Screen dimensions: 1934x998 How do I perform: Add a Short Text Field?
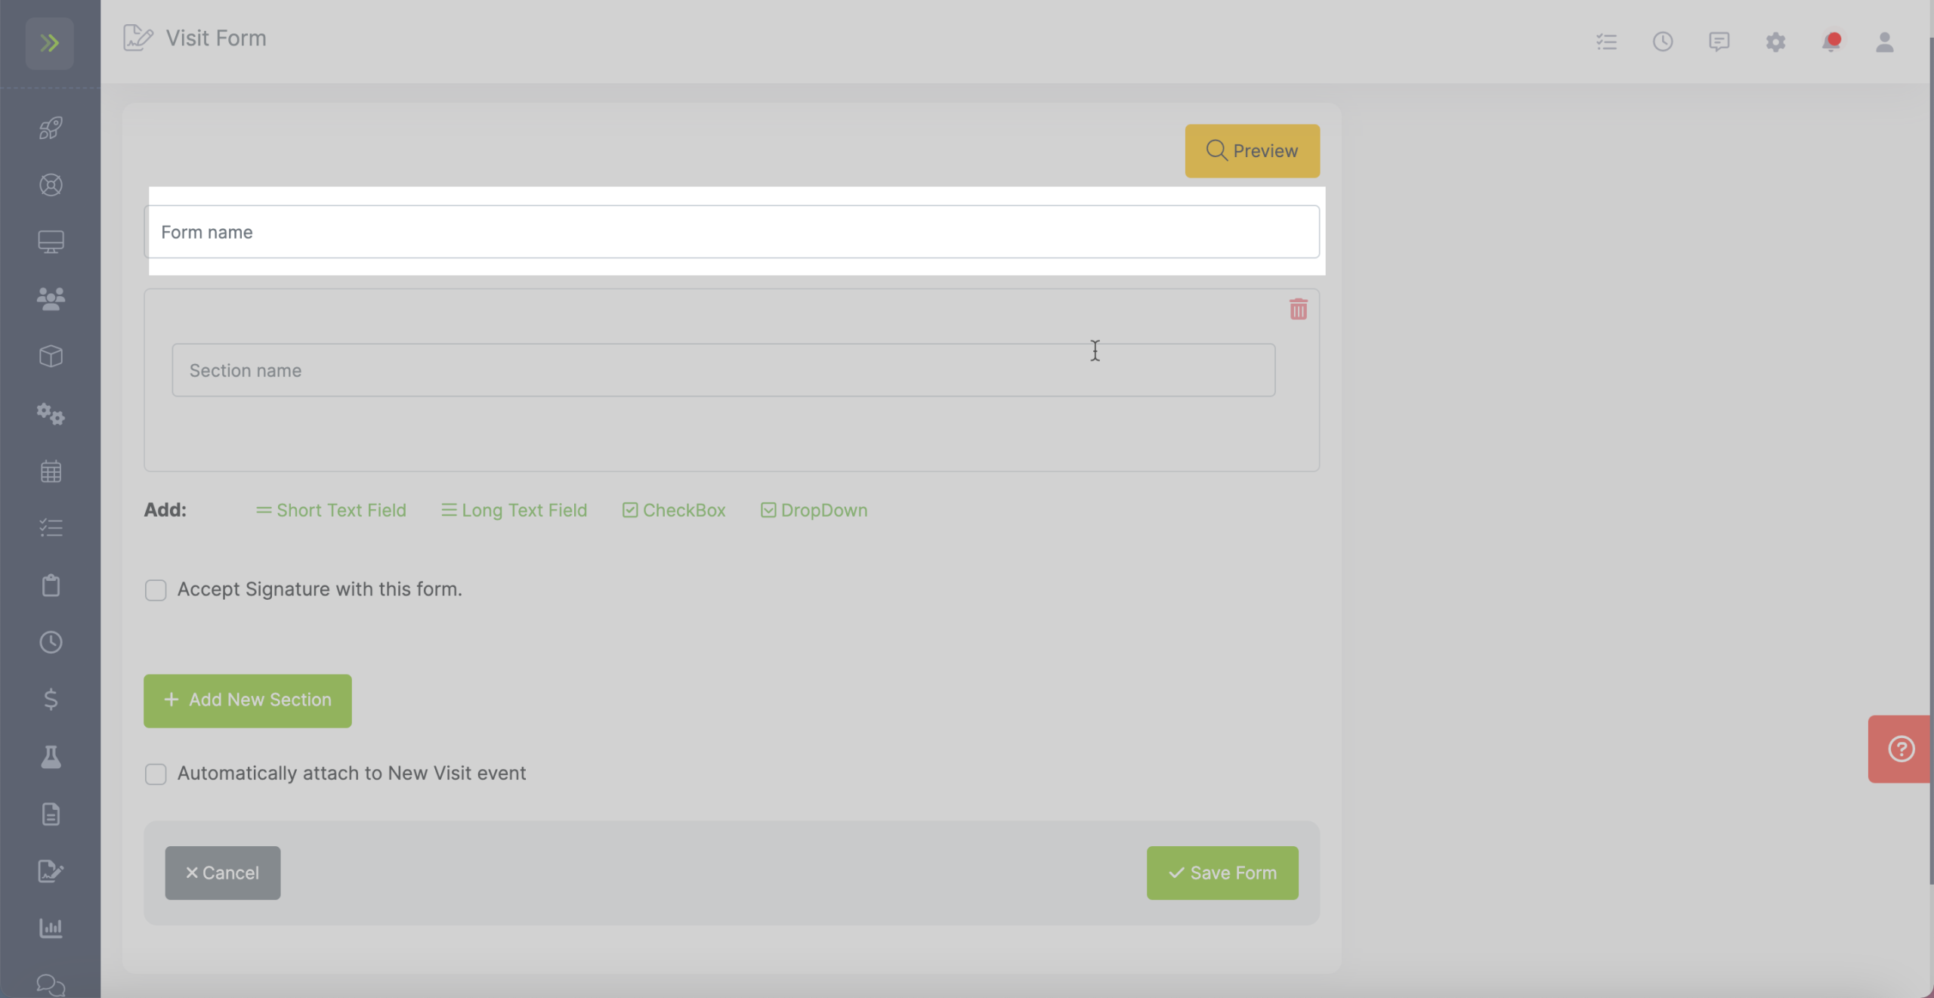point(331,511)
